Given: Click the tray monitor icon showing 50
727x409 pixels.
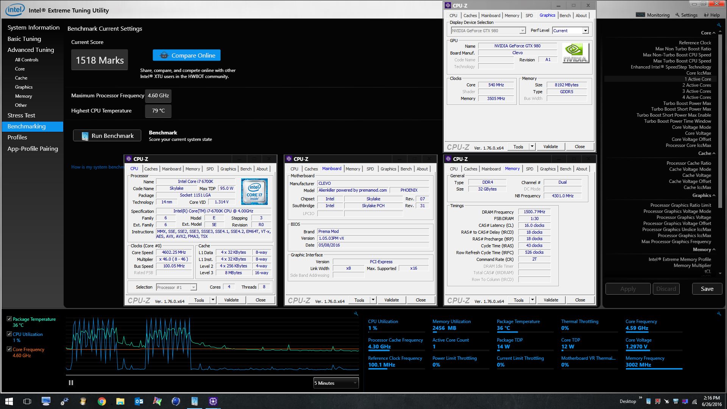Looking at the screenshot, I should click(685, 401).
